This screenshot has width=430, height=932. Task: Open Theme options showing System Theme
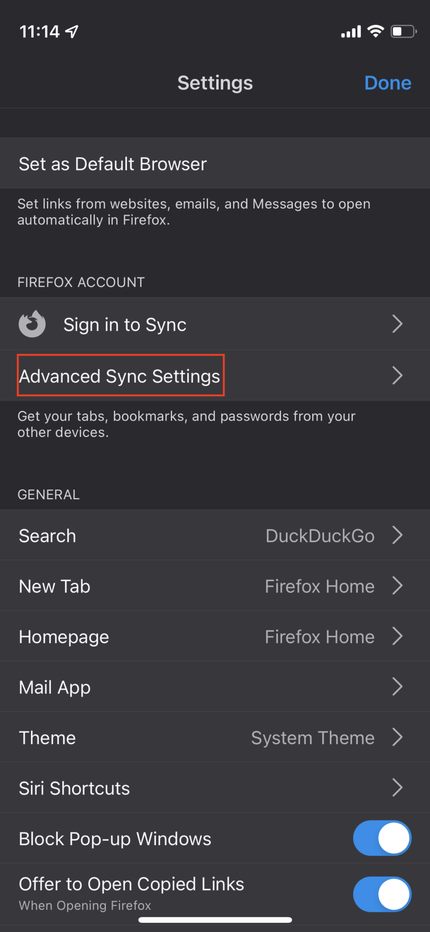pos(313,738)
